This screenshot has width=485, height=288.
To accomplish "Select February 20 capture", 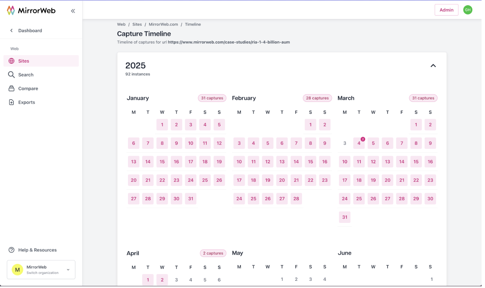I will point(282,180).
